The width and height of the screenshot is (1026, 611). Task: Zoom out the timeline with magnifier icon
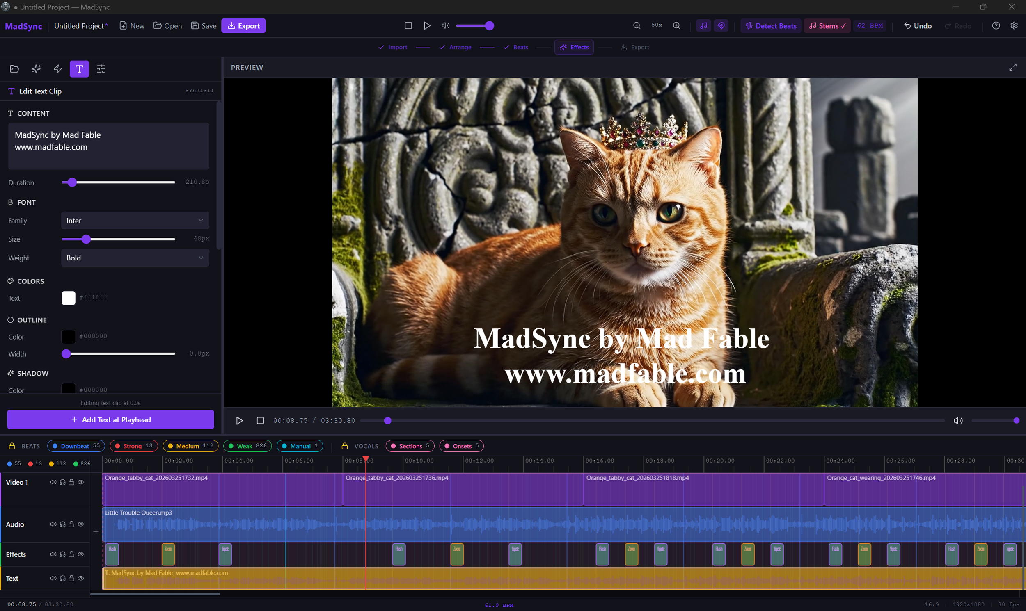tap(637, 25)
